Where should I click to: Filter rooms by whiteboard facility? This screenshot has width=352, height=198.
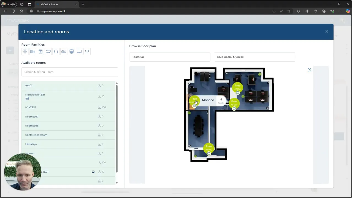(x=72, y=51)
